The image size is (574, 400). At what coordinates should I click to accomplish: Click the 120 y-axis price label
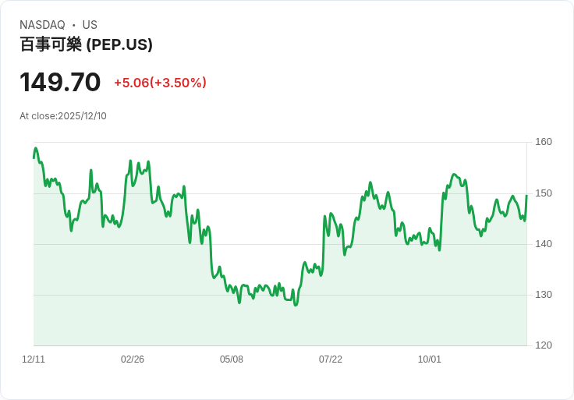544,345
